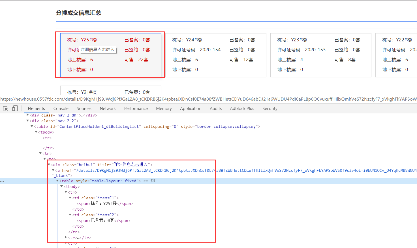Select the table-layout fixed table row

coord(208,181)
